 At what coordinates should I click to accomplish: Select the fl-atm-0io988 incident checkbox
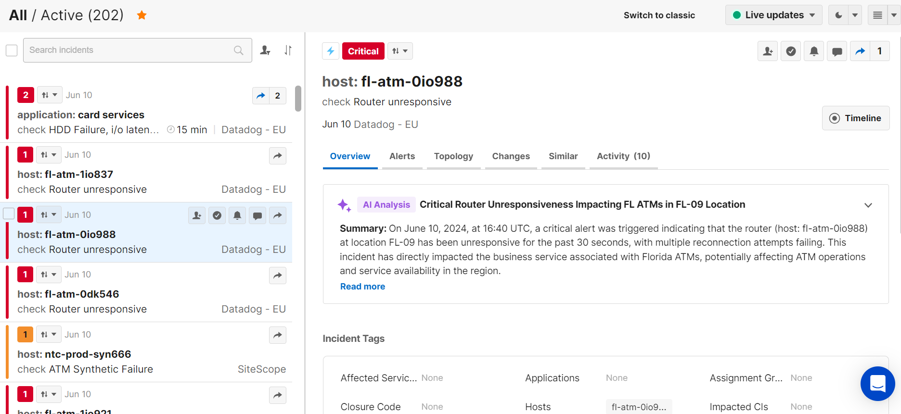[x=9, y=213]
